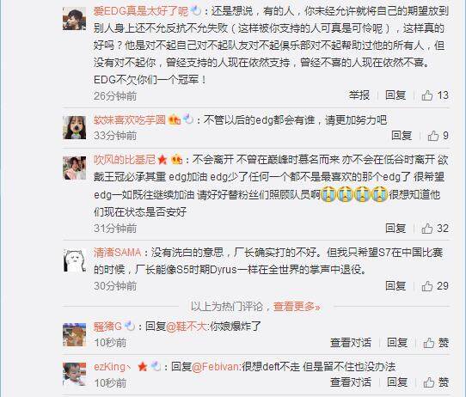Open the @鞋不大 mention link

click(x=186, y=327)
